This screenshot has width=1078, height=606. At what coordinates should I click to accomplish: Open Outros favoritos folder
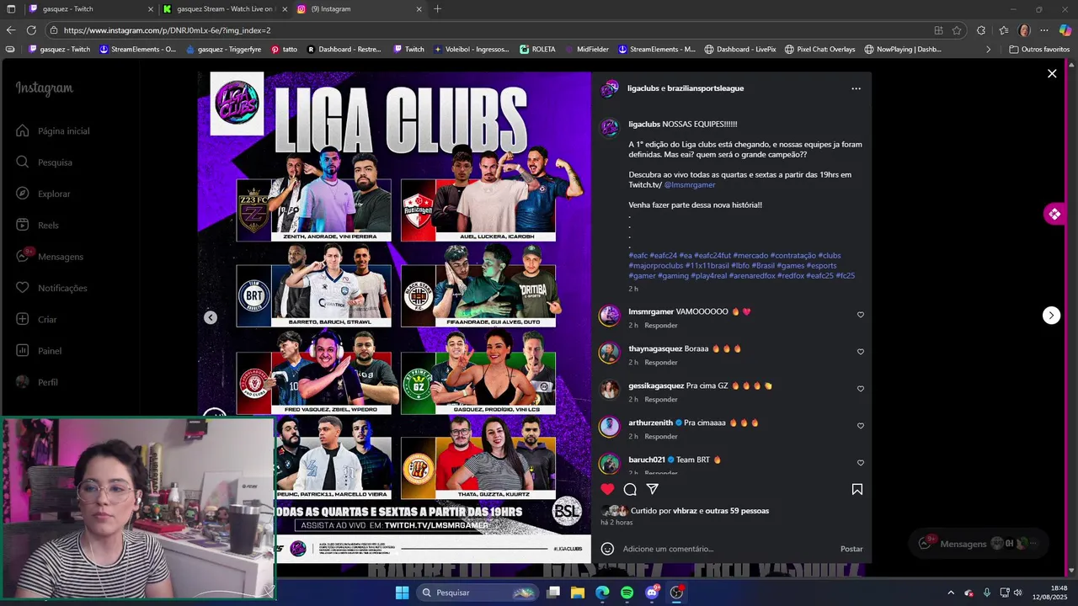point(1039,50)
